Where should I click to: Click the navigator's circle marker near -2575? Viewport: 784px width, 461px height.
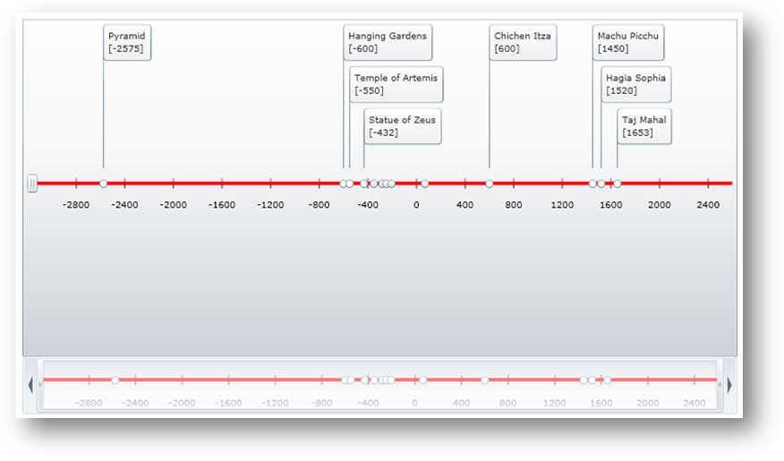pyautogui.click(x=115, y=380)
